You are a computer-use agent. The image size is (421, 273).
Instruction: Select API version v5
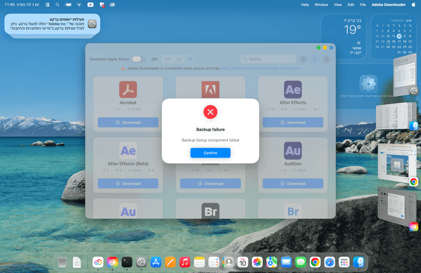point(178,59)
